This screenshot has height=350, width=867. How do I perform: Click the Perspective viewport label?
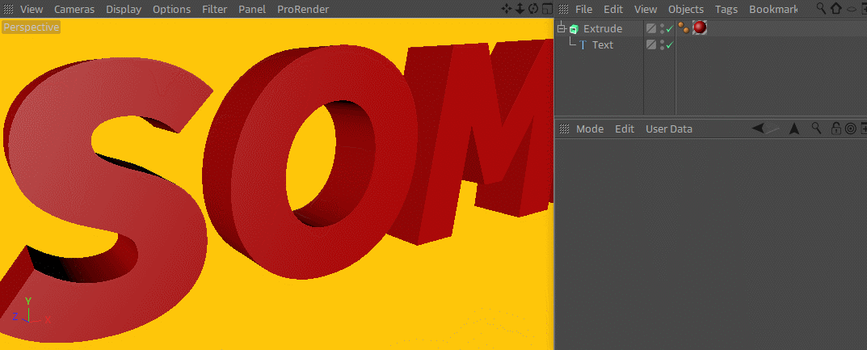tap(31, 27)
